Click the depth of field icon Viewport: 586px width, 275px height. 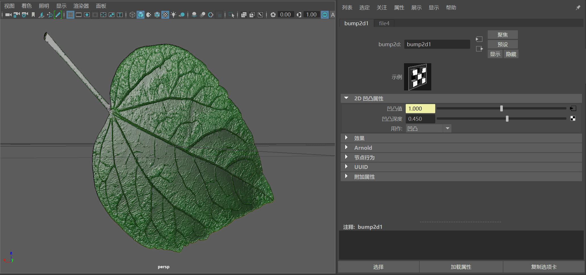pyautogui.click(x=219, y=15)
